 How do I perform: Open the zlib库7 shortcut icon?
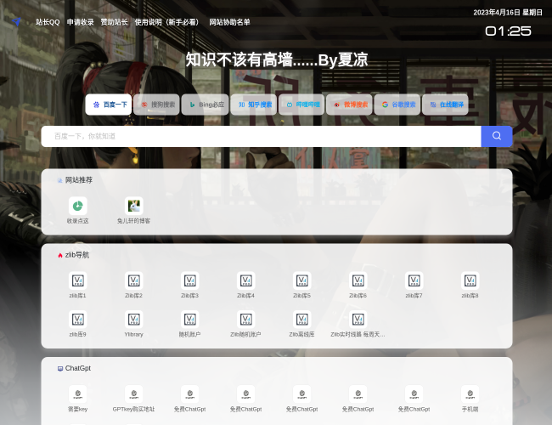(x=414, y=280)
